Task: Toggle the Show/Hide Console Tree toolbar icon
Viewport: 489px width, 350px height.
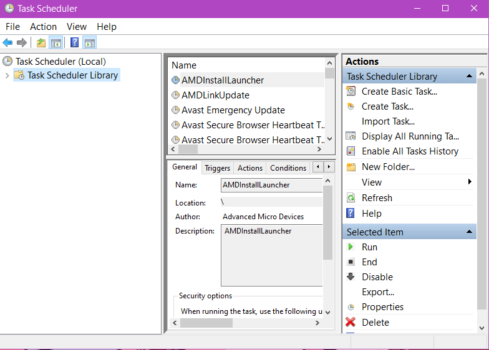Action: (56, 42)
